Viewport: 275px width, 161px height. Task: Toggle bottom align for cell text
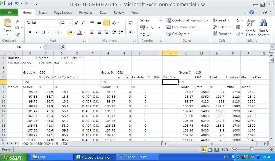click(x=106, y=23)
